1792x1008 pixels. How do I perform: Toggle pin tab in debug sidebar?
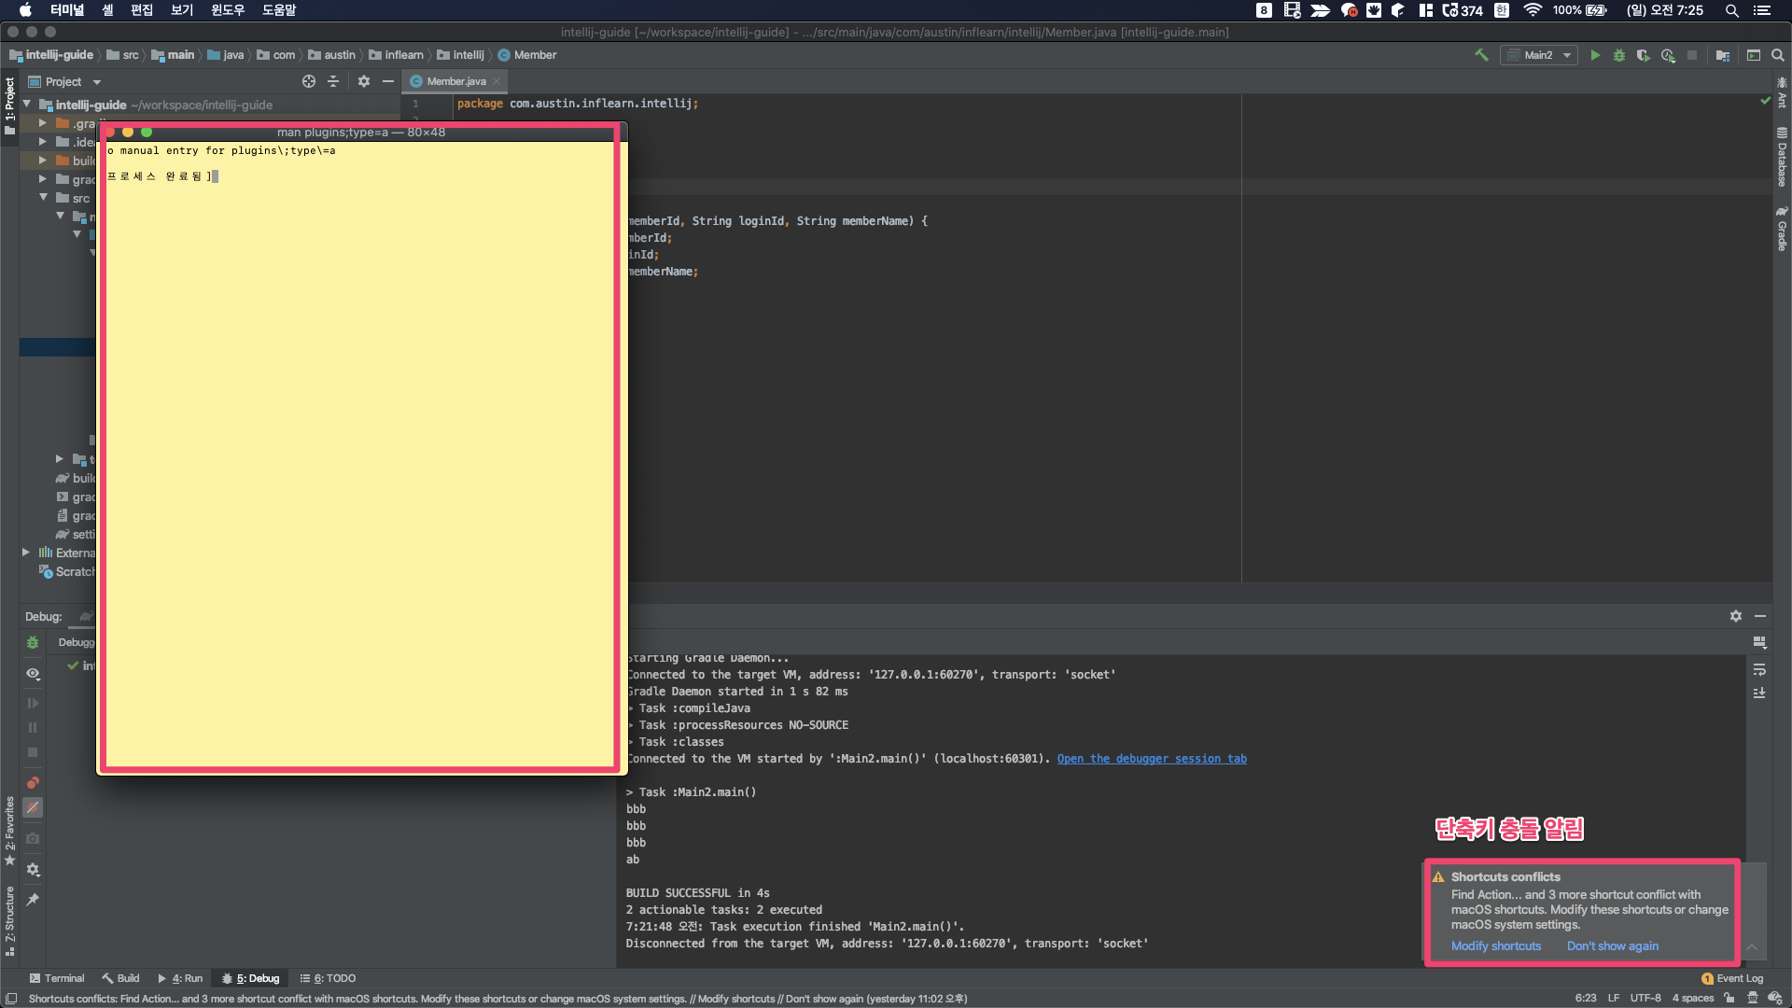(x=33, y=900)
